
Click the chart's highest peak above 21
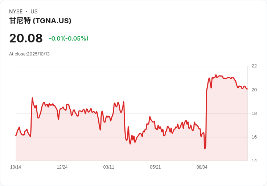coord(216,75)
